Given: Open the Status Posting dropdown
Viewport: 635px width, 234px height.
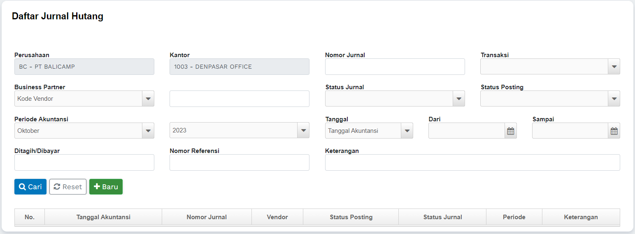Looking at the screenshot, I should tap(614, 99).
